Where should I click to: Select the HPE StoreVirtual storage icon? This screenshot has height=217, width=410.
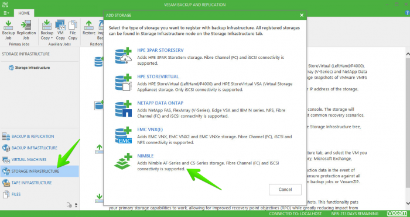click(x=124, y=82)
